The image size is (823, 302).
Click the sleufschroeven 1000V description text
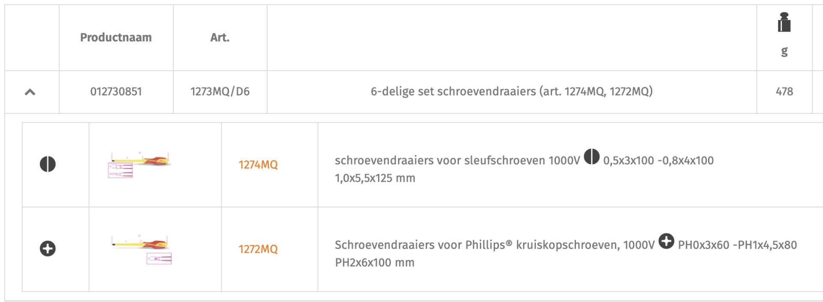(x=457, y=161)
